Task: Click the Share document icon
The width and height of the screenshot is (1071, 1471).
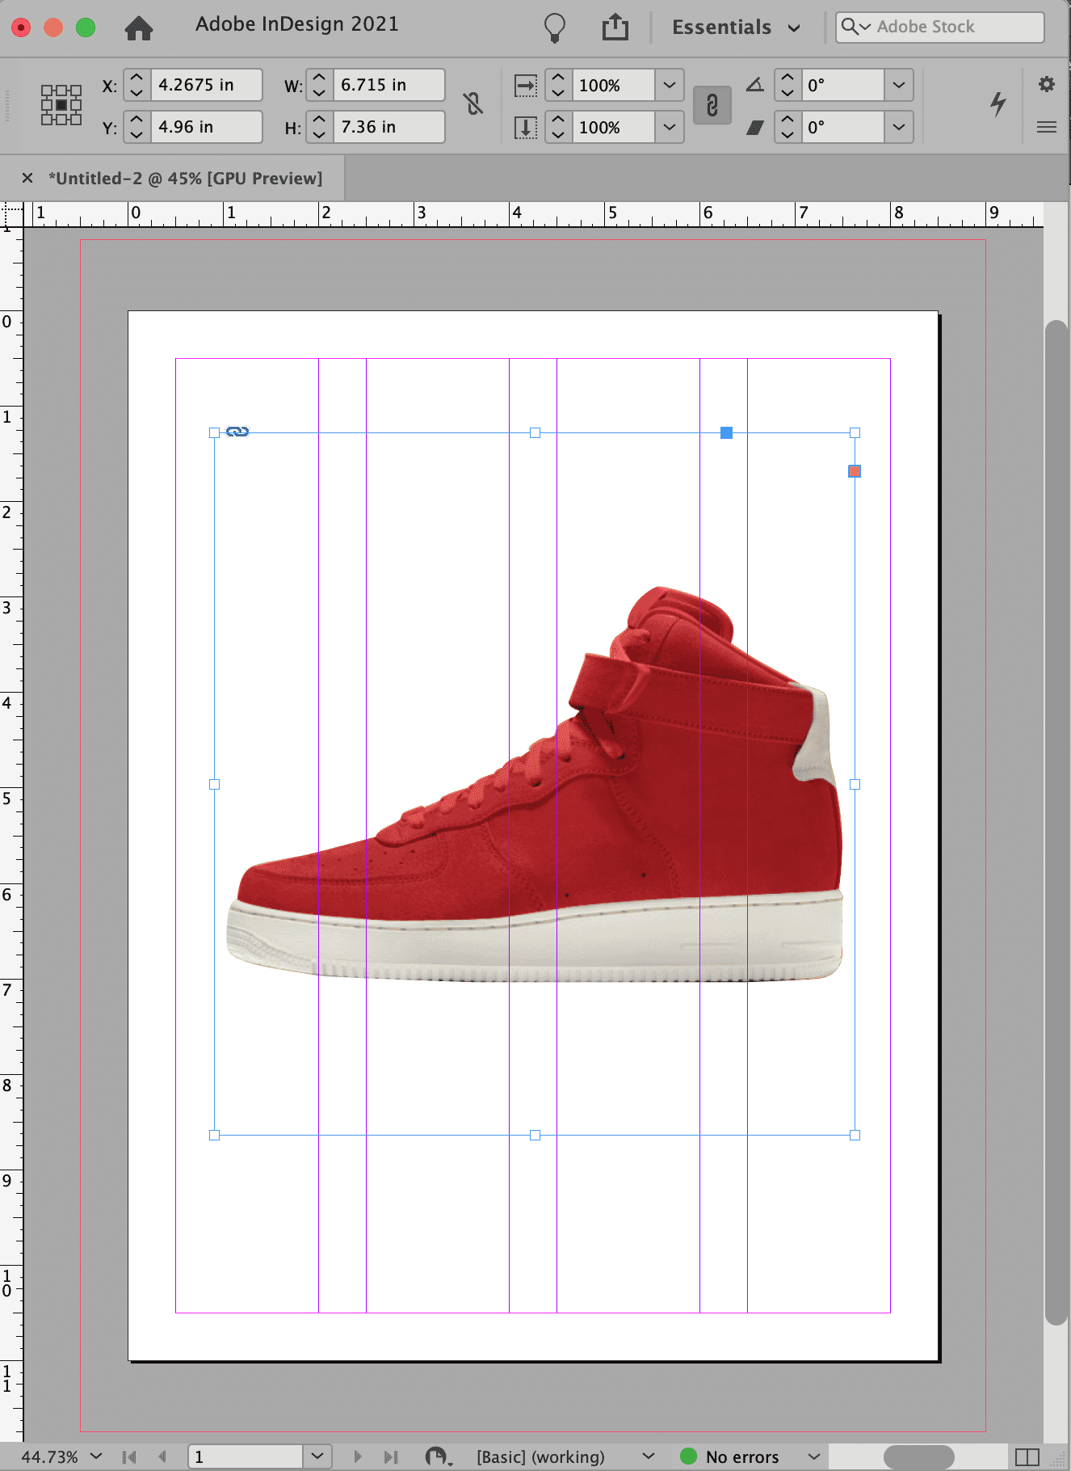Action: (x=615, y=27)
